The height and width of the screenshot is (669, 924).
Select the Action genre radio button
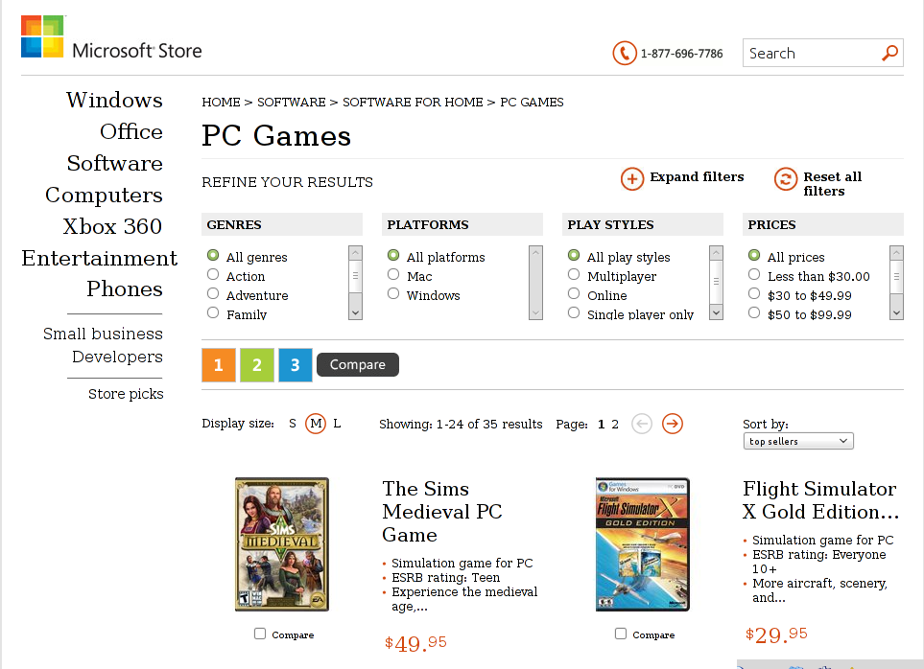[x=213, y=274]
